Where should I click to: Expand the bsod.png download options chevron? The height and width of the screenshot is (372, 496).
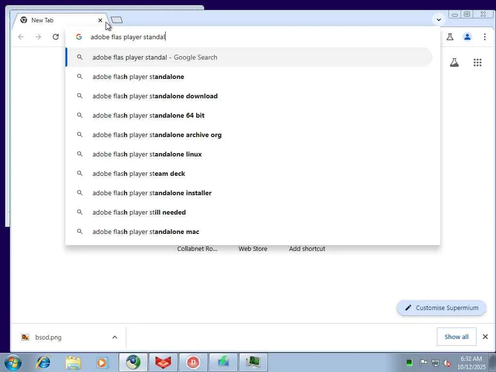tap(115, 337)
